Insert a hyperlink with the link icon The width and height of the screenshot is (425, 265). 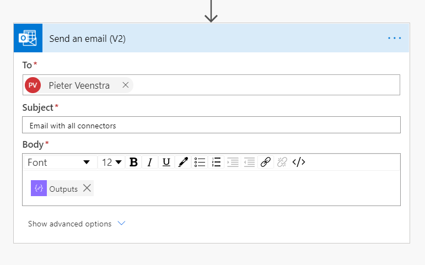[x=266, y=163]
